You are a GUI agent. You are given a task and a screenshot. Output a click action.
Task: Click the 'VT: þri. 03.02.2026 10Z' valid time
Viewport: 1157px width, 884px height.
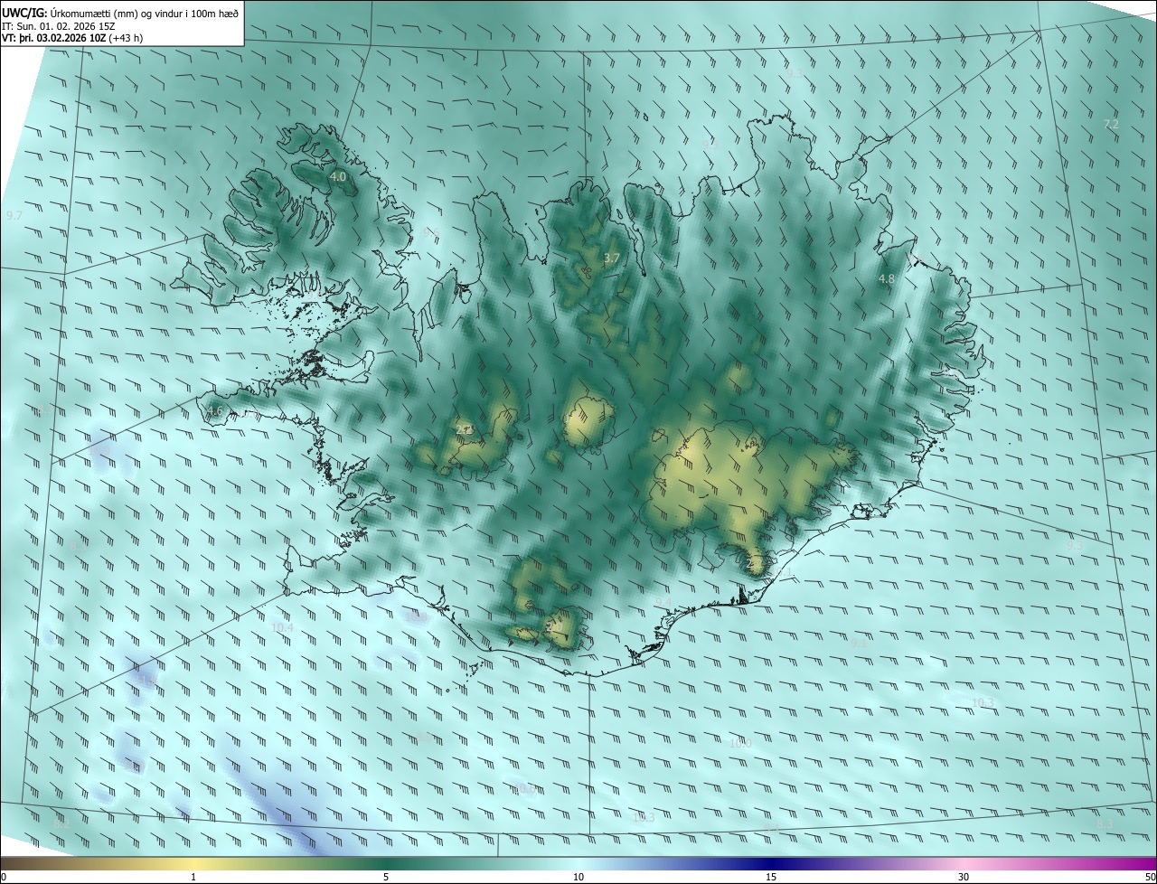(53, 38)
